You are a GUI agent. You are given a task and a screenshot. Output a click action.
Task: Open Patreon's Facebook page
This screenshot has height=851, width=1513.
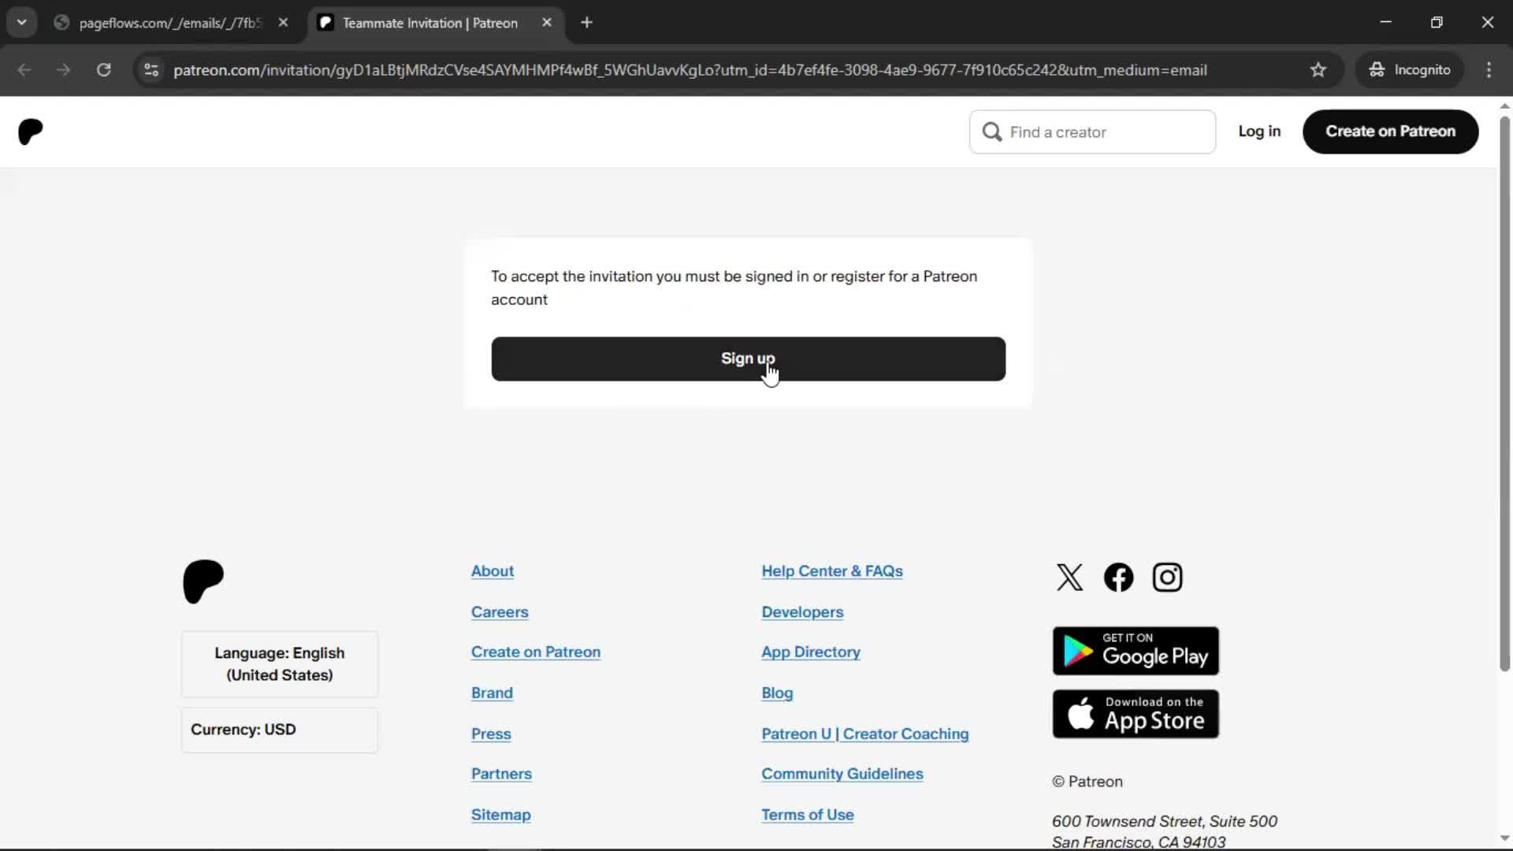(1118, 578)
